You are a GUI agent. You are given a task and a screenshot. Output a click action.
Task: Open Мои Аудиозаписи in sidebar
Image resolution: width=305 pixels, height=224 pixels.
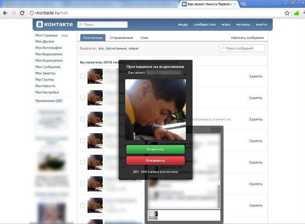pos(49,61)
